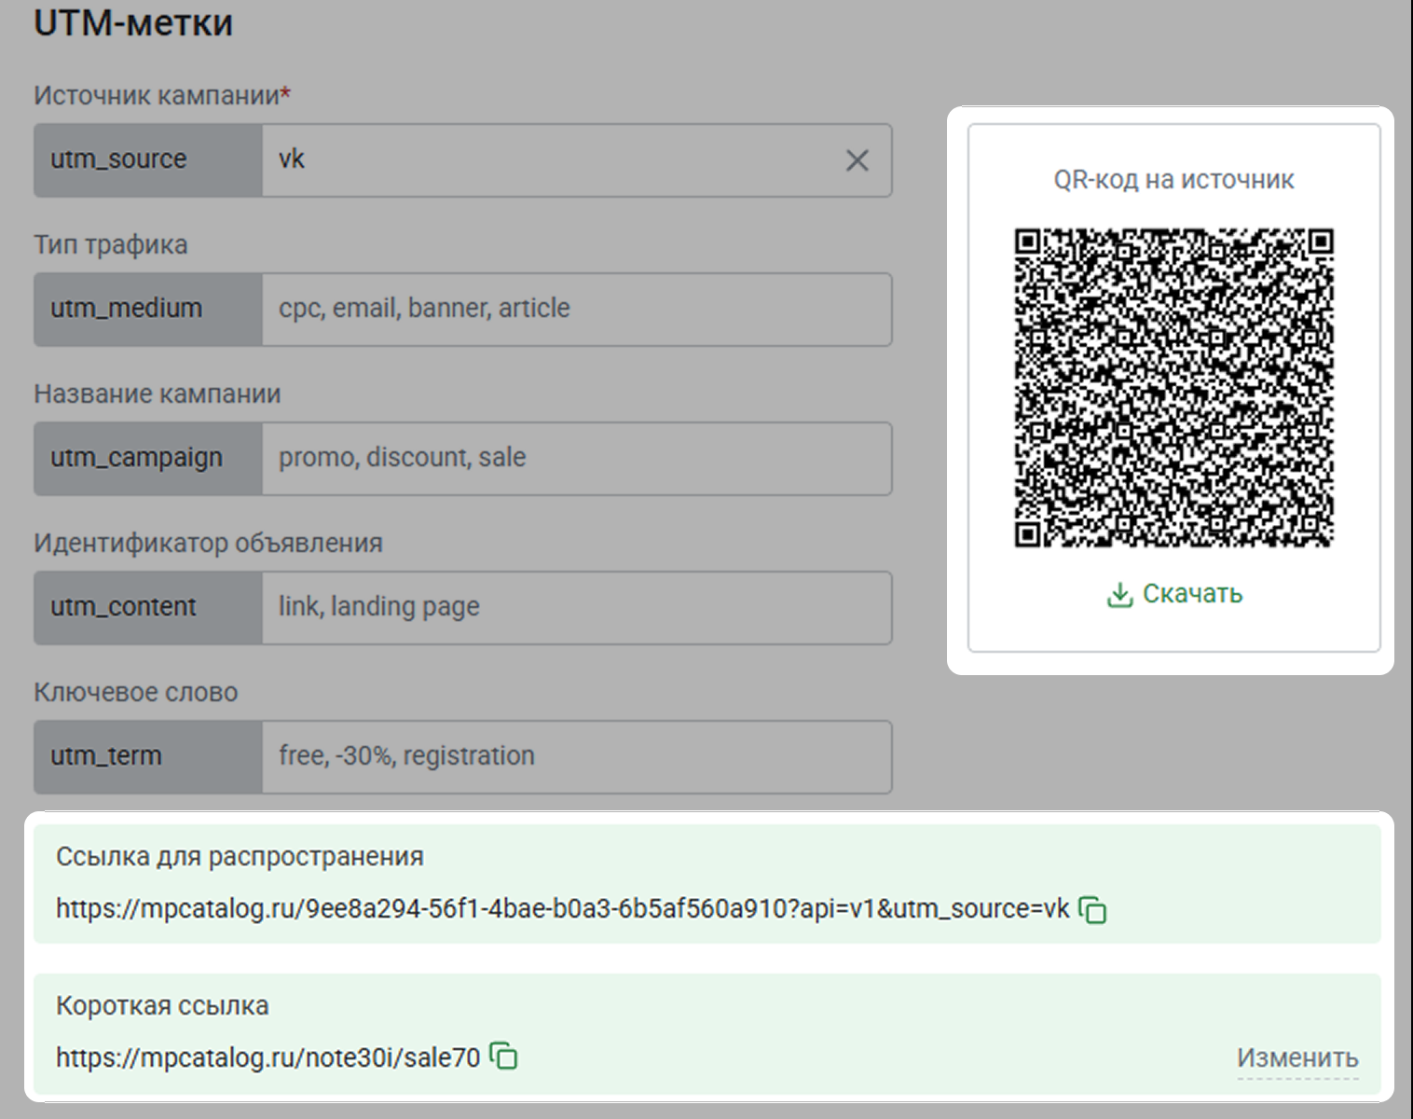
Task: Click the short URL ending in sale70
Action: click(268, 1057)
